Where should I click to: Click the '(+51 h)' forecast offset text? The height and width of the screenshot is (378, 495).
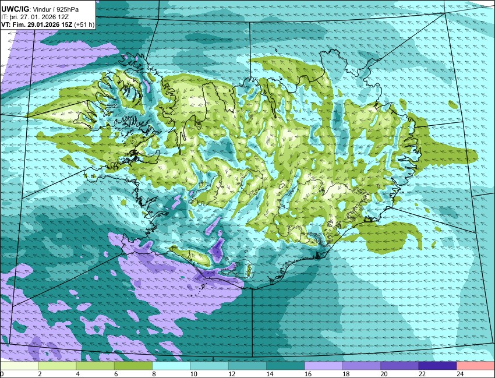[84, 24]
